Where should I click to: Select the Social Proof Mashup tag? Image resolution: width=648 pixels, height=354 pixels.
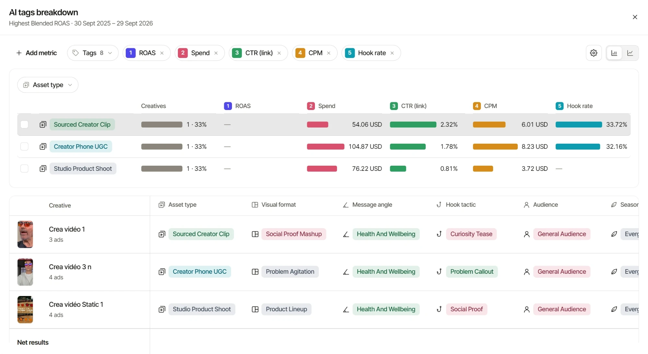click(294, 234)
